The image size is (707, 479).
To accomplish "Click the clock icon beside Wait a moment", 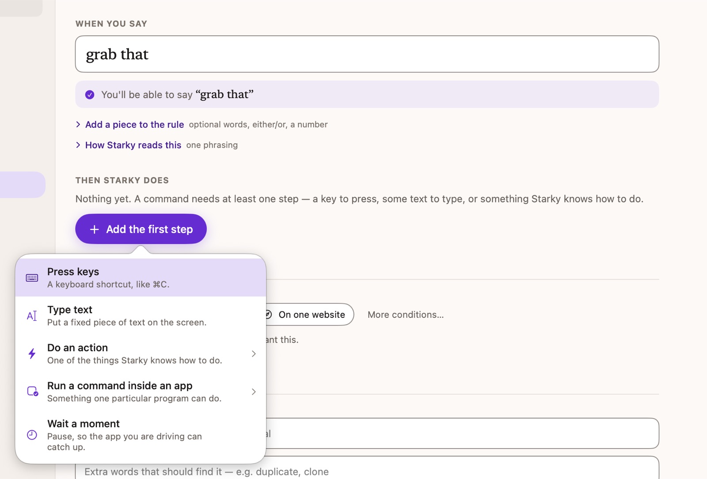I will click(x=32, y=435).
